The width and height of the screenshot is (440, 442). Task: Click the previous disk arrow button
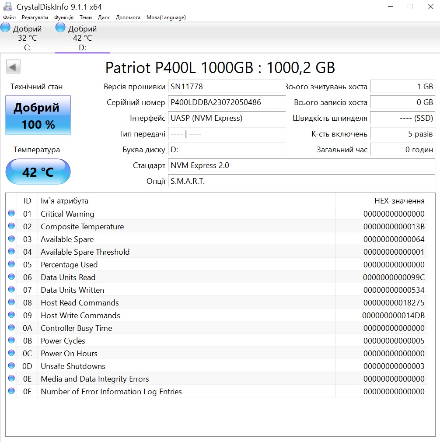tap(13, 67)
